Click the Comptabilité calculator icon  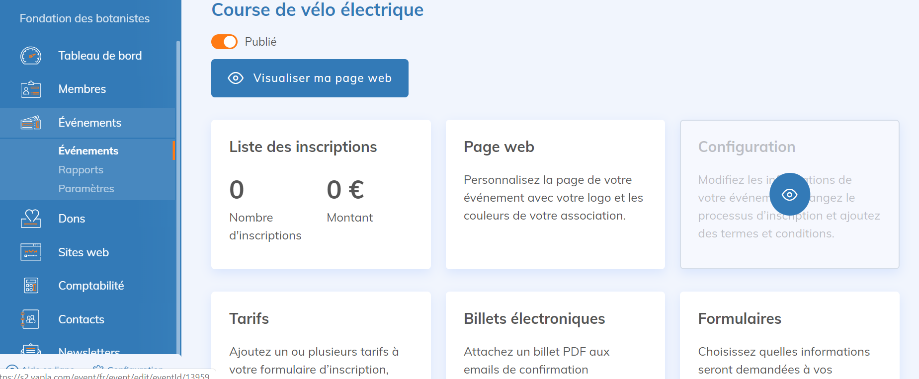coord(31,286)
